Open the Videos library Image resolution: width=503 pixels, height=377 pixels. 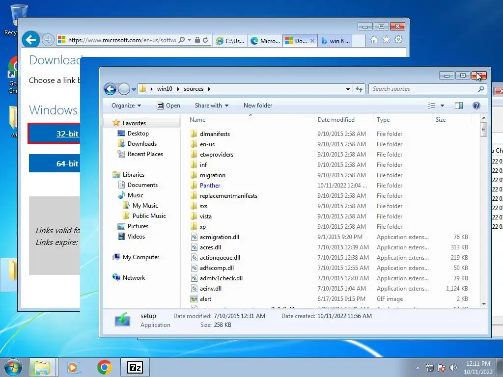[x=136, y=237]
